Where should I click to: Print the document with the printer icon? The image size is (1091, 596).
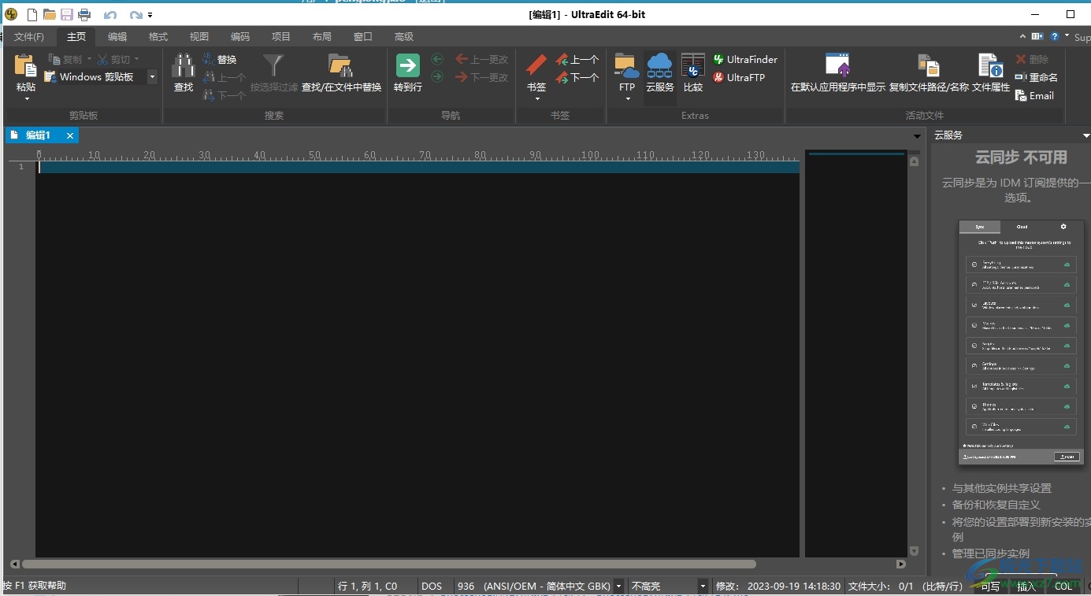84,14
